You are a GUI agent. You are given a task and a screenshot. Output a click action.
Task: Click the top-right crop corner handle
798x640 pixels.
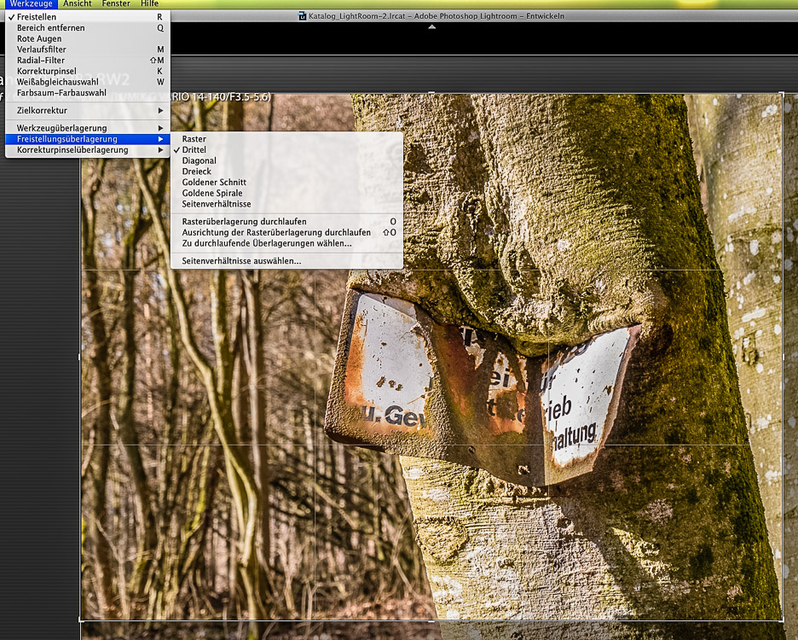pos(783,93)
